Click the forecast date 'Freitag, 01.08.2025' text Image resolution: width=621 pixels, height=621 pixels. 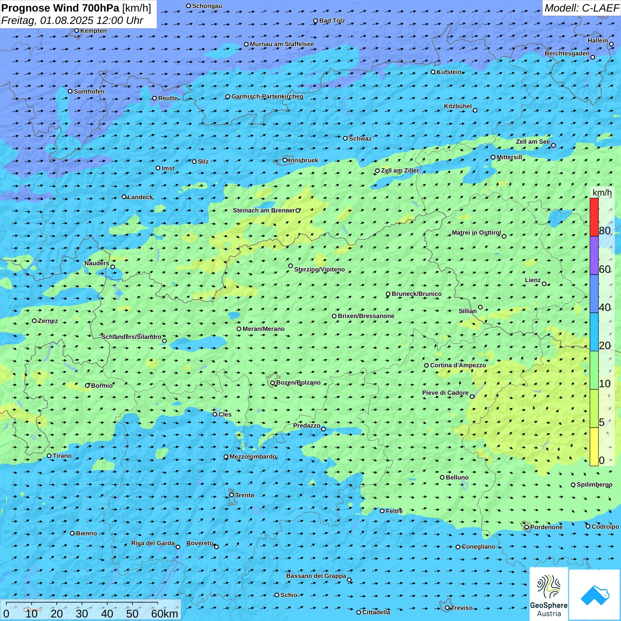click(x=47, y=20)
